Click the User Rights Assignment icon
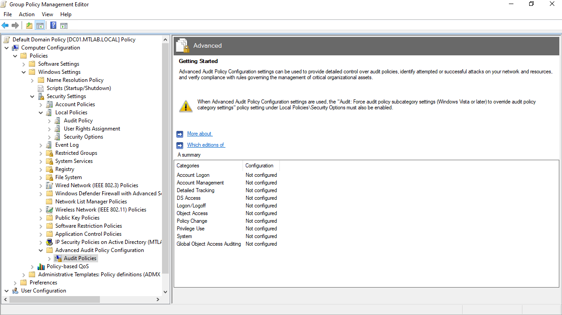The width and height of the screenshot is (562, 315). tap(58, 129)
